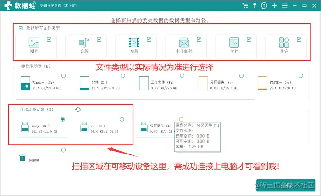Select the 文档 file type icon
321x196 pixels.
(x=234, y=42)
